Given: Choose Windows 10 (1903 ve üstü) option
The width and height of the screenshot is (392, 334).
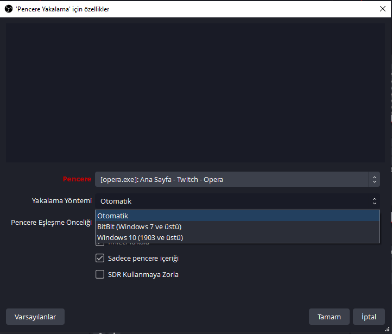Looking at the screenshot, I should pos(237,237).
